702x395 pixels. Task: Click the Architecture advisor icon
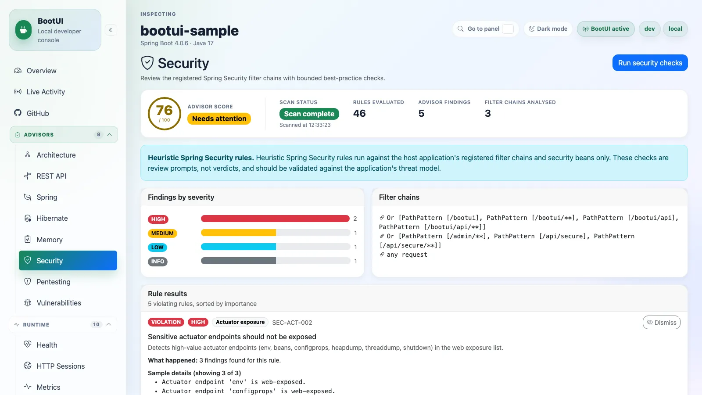(x=28, y=155)
